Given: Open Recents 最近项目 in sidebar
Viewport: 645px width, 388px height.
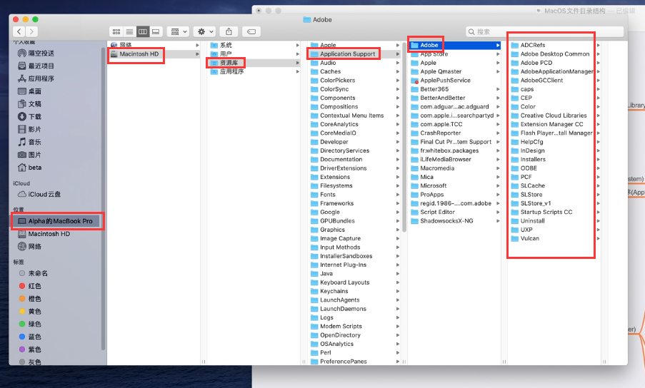Looking at the screenshot, I should click(x=36, y=66).
